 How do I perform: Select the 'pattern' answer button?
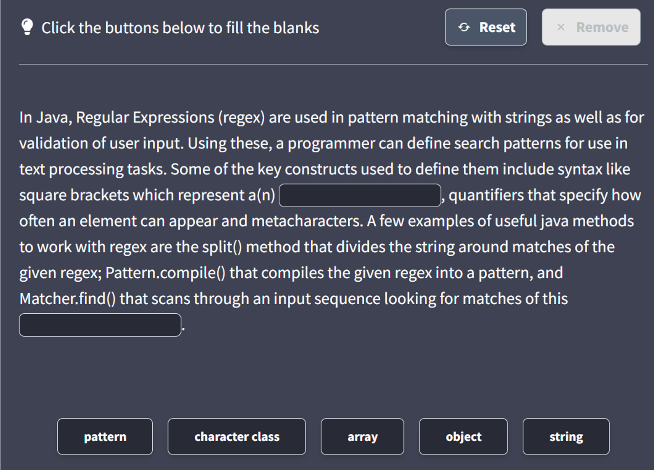pos(105,436)
